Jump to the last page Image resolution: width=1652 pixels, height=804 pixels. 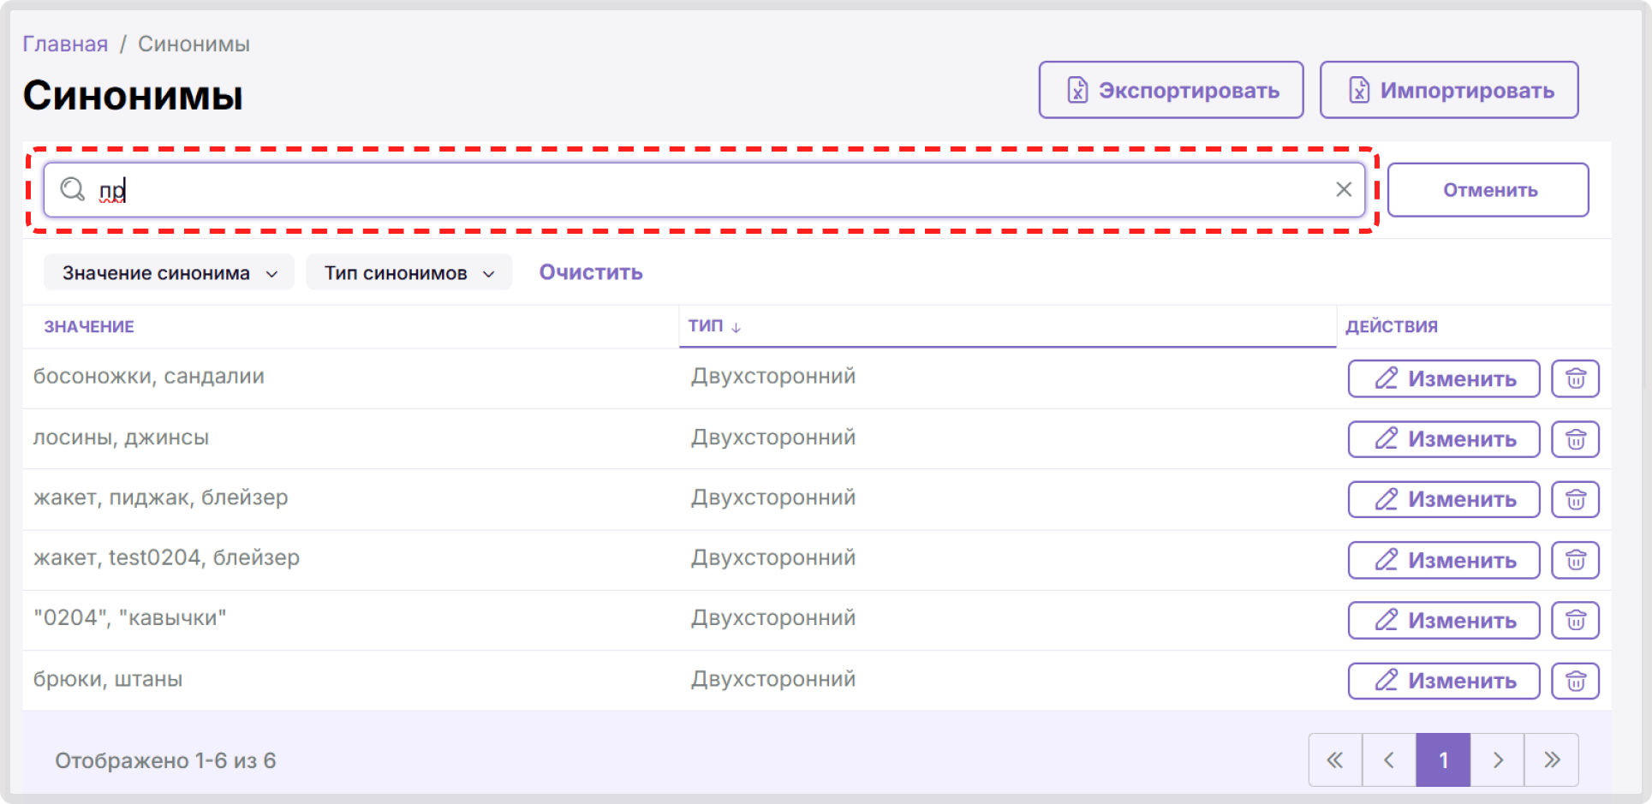[1551, 759]
